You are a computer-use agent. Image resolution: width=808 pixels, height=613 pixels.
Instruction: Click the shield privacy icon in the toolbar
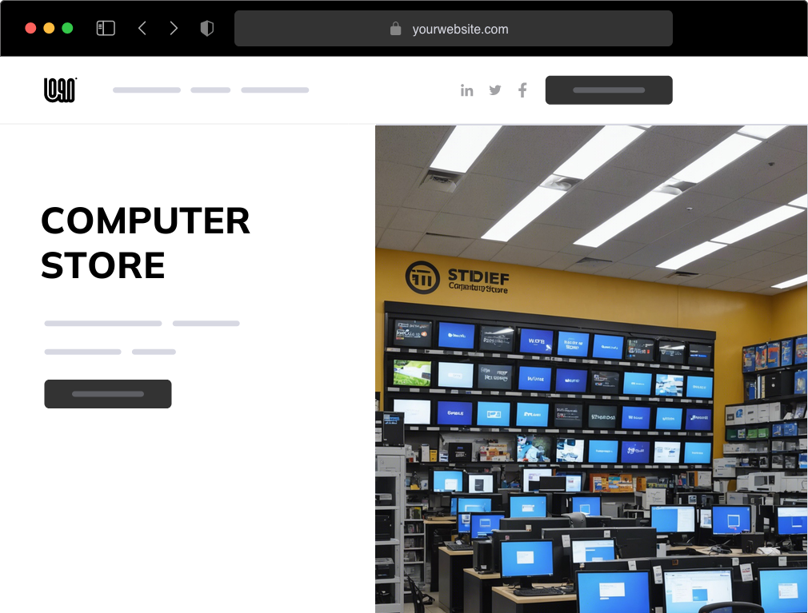point(207,27)
